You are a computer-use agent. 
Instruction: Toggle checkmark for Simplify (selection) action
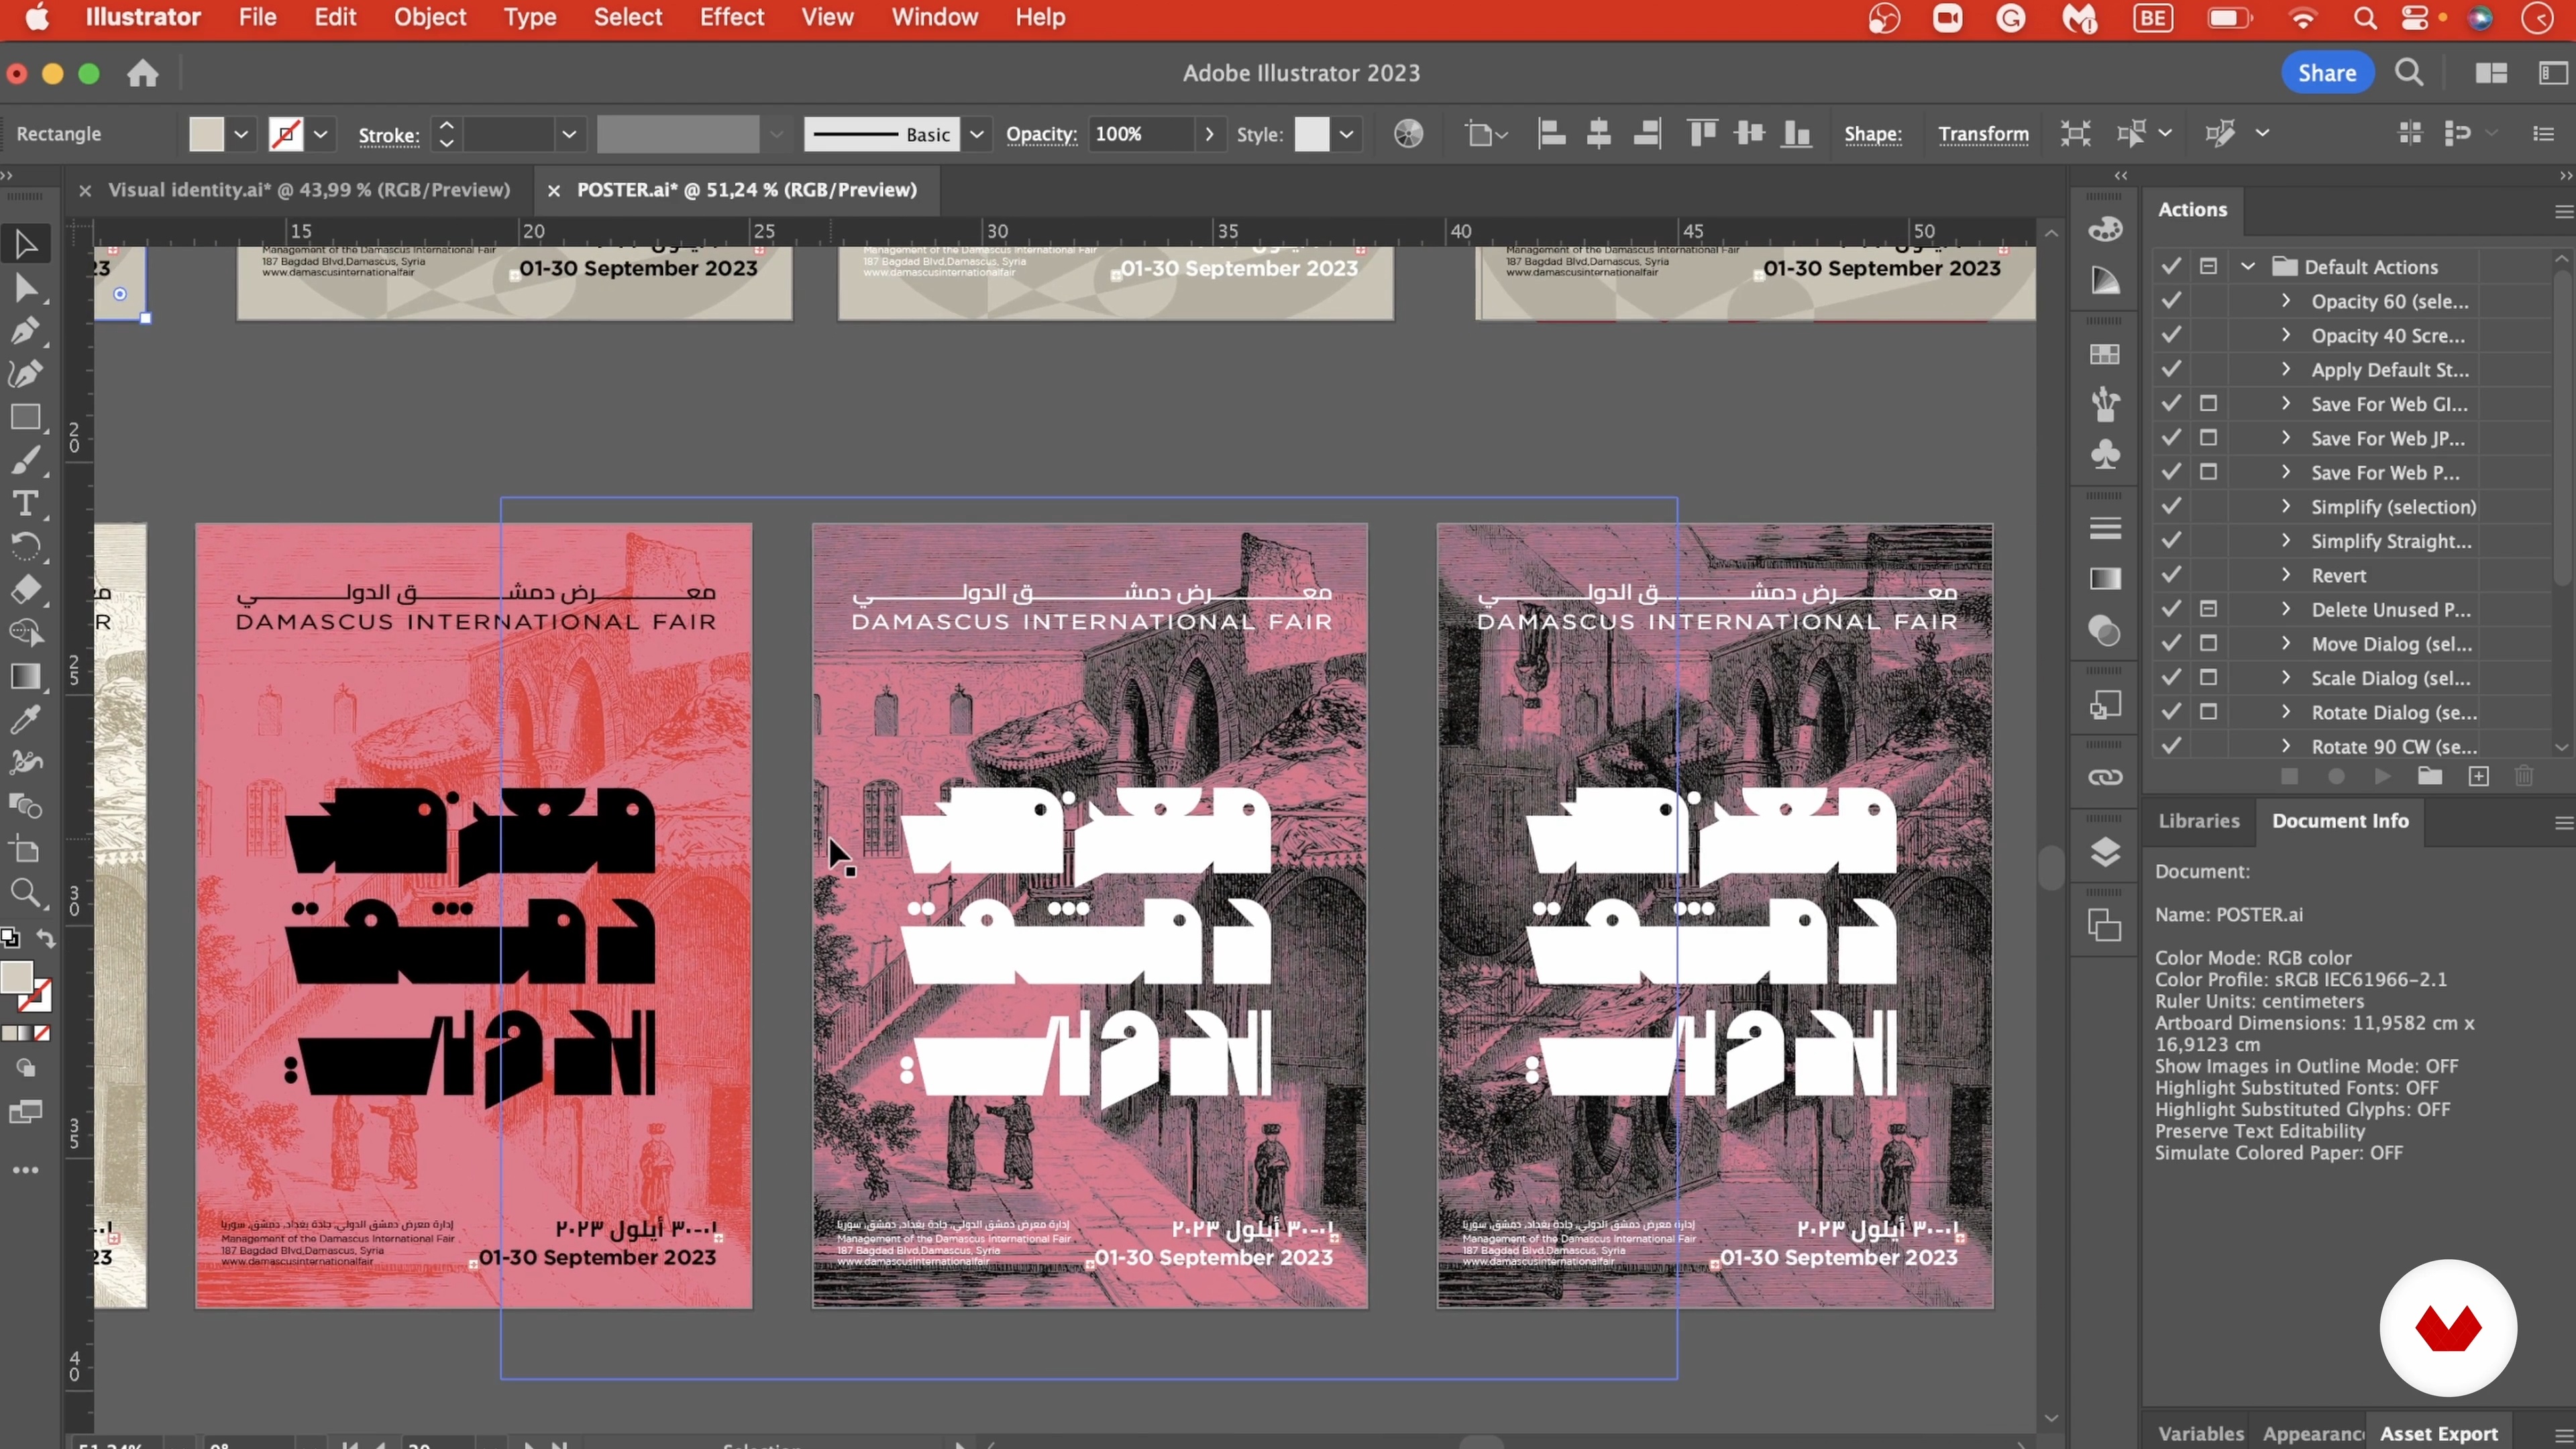[x=2171, y=506]
